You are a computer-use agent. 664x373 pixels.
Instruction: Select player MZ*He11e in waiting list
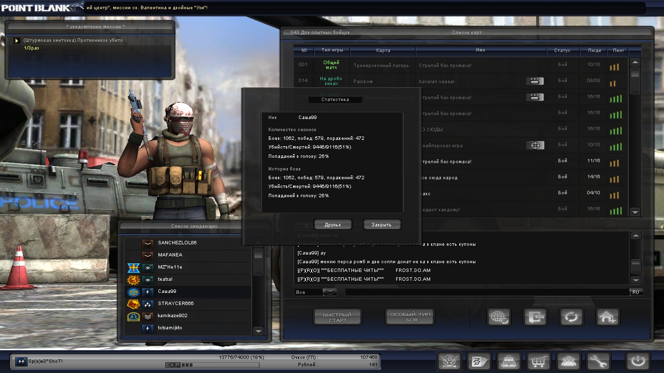coord(188,268)
